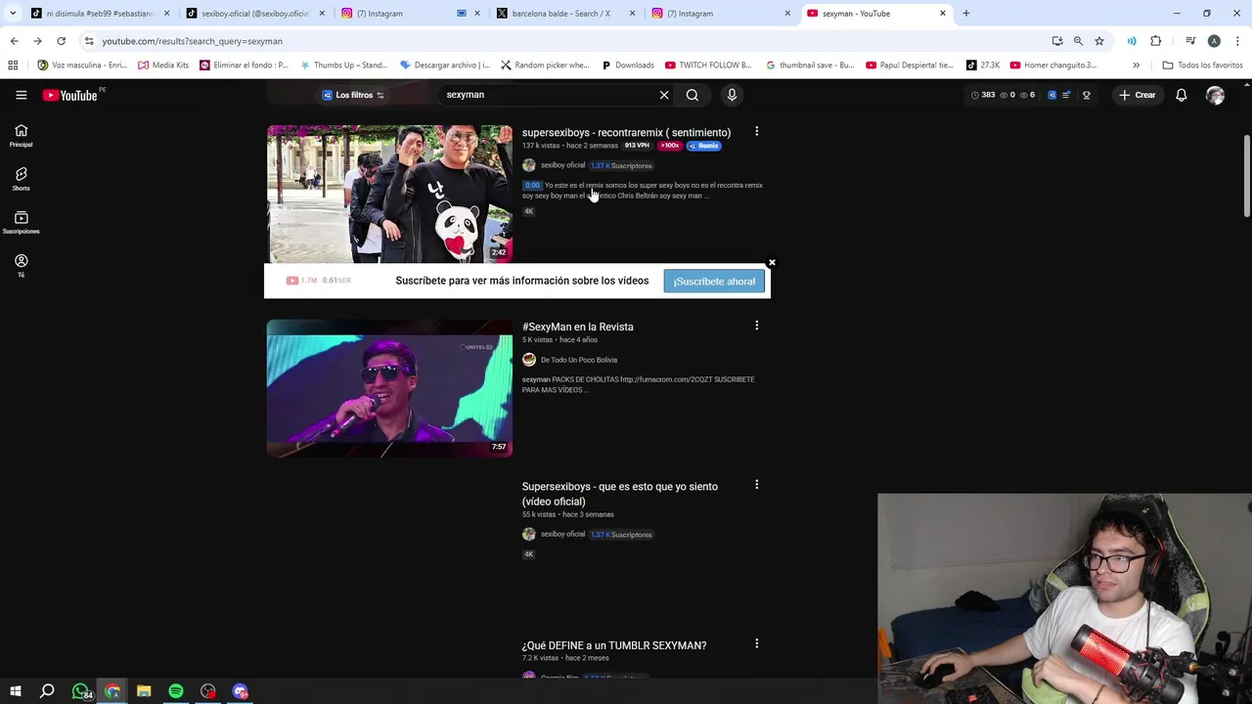Reload the page in Chrome
Viewport: 1252px width, 704px height.
[x=61, y=41]
